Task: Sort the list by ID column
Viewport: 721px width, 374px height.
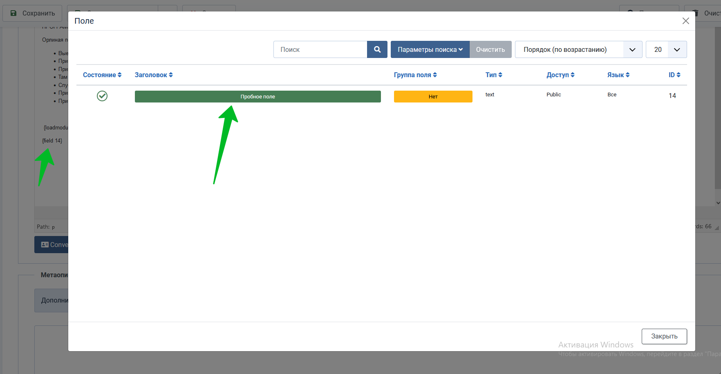Action: [x=674, y=75]
